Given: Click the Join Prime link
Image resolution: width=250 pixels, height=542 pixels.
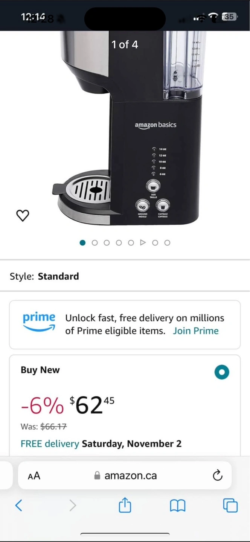Looking at the screenshot, I should 196,331.
